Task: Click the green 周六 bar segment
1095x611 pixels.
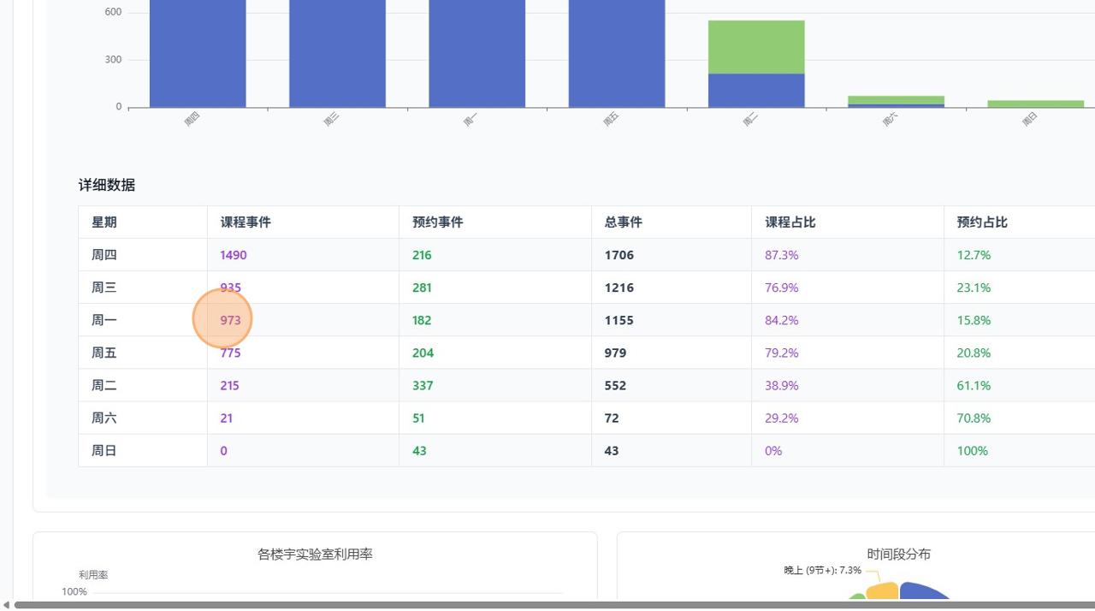Action: [x=896, y=99]
